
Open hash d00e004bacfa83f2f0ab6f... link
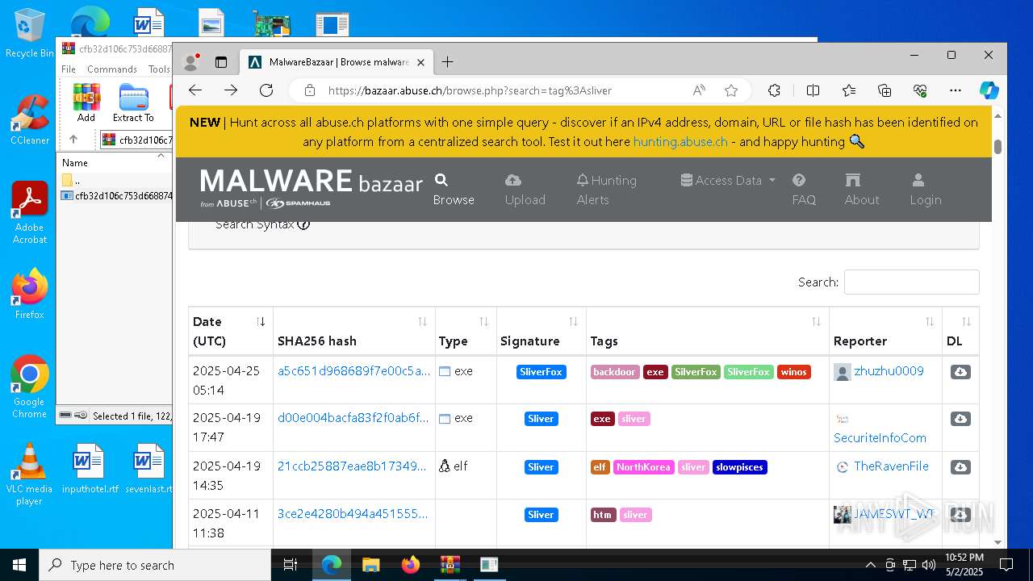point(353,418)
